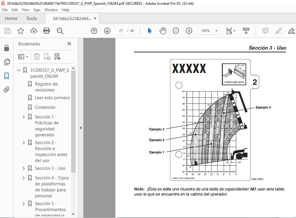Open fit page options tool
The height and width of the screenshot is (218, 296).
(x=229, y=31)
